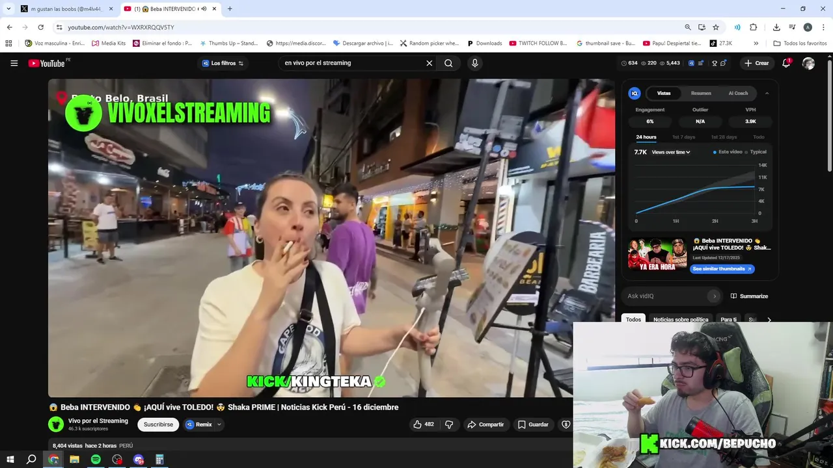Click the zoom magnifier in address bar
Viewport: 833px width, 468px height.
tap(688, 27)
